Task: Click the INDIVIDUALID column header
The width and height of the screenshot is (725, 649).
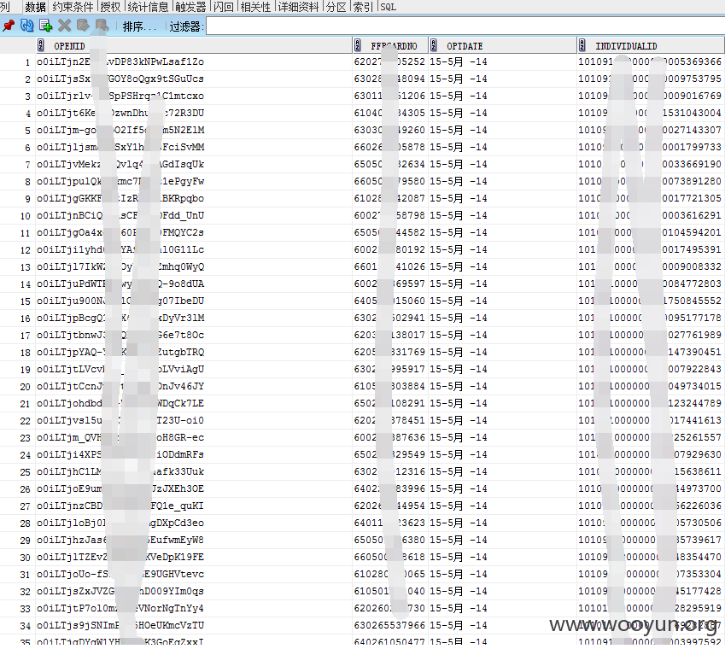Action: click(651, 45)
